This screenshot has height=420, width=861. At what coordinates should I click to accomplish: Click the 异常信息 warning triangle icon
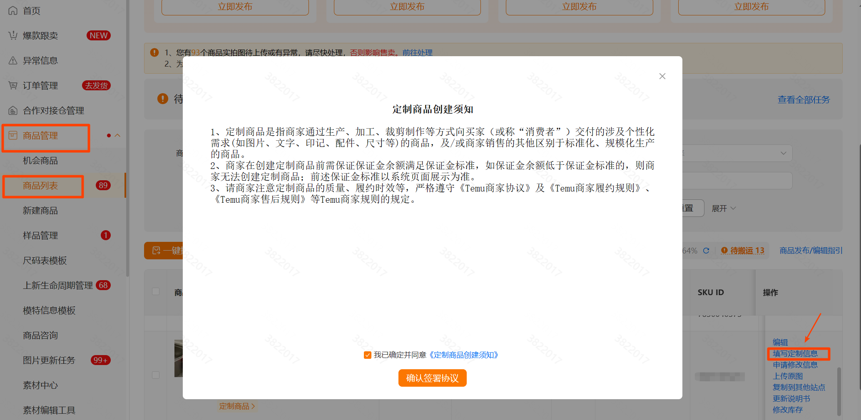pyautogui.click(x=12, y=60)
